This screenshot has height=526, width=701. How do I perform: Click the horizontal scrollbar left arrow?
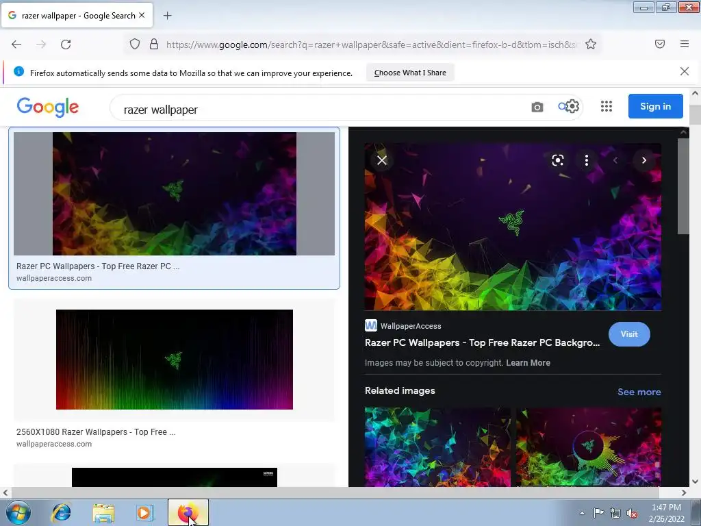click(x=5, y=492)
